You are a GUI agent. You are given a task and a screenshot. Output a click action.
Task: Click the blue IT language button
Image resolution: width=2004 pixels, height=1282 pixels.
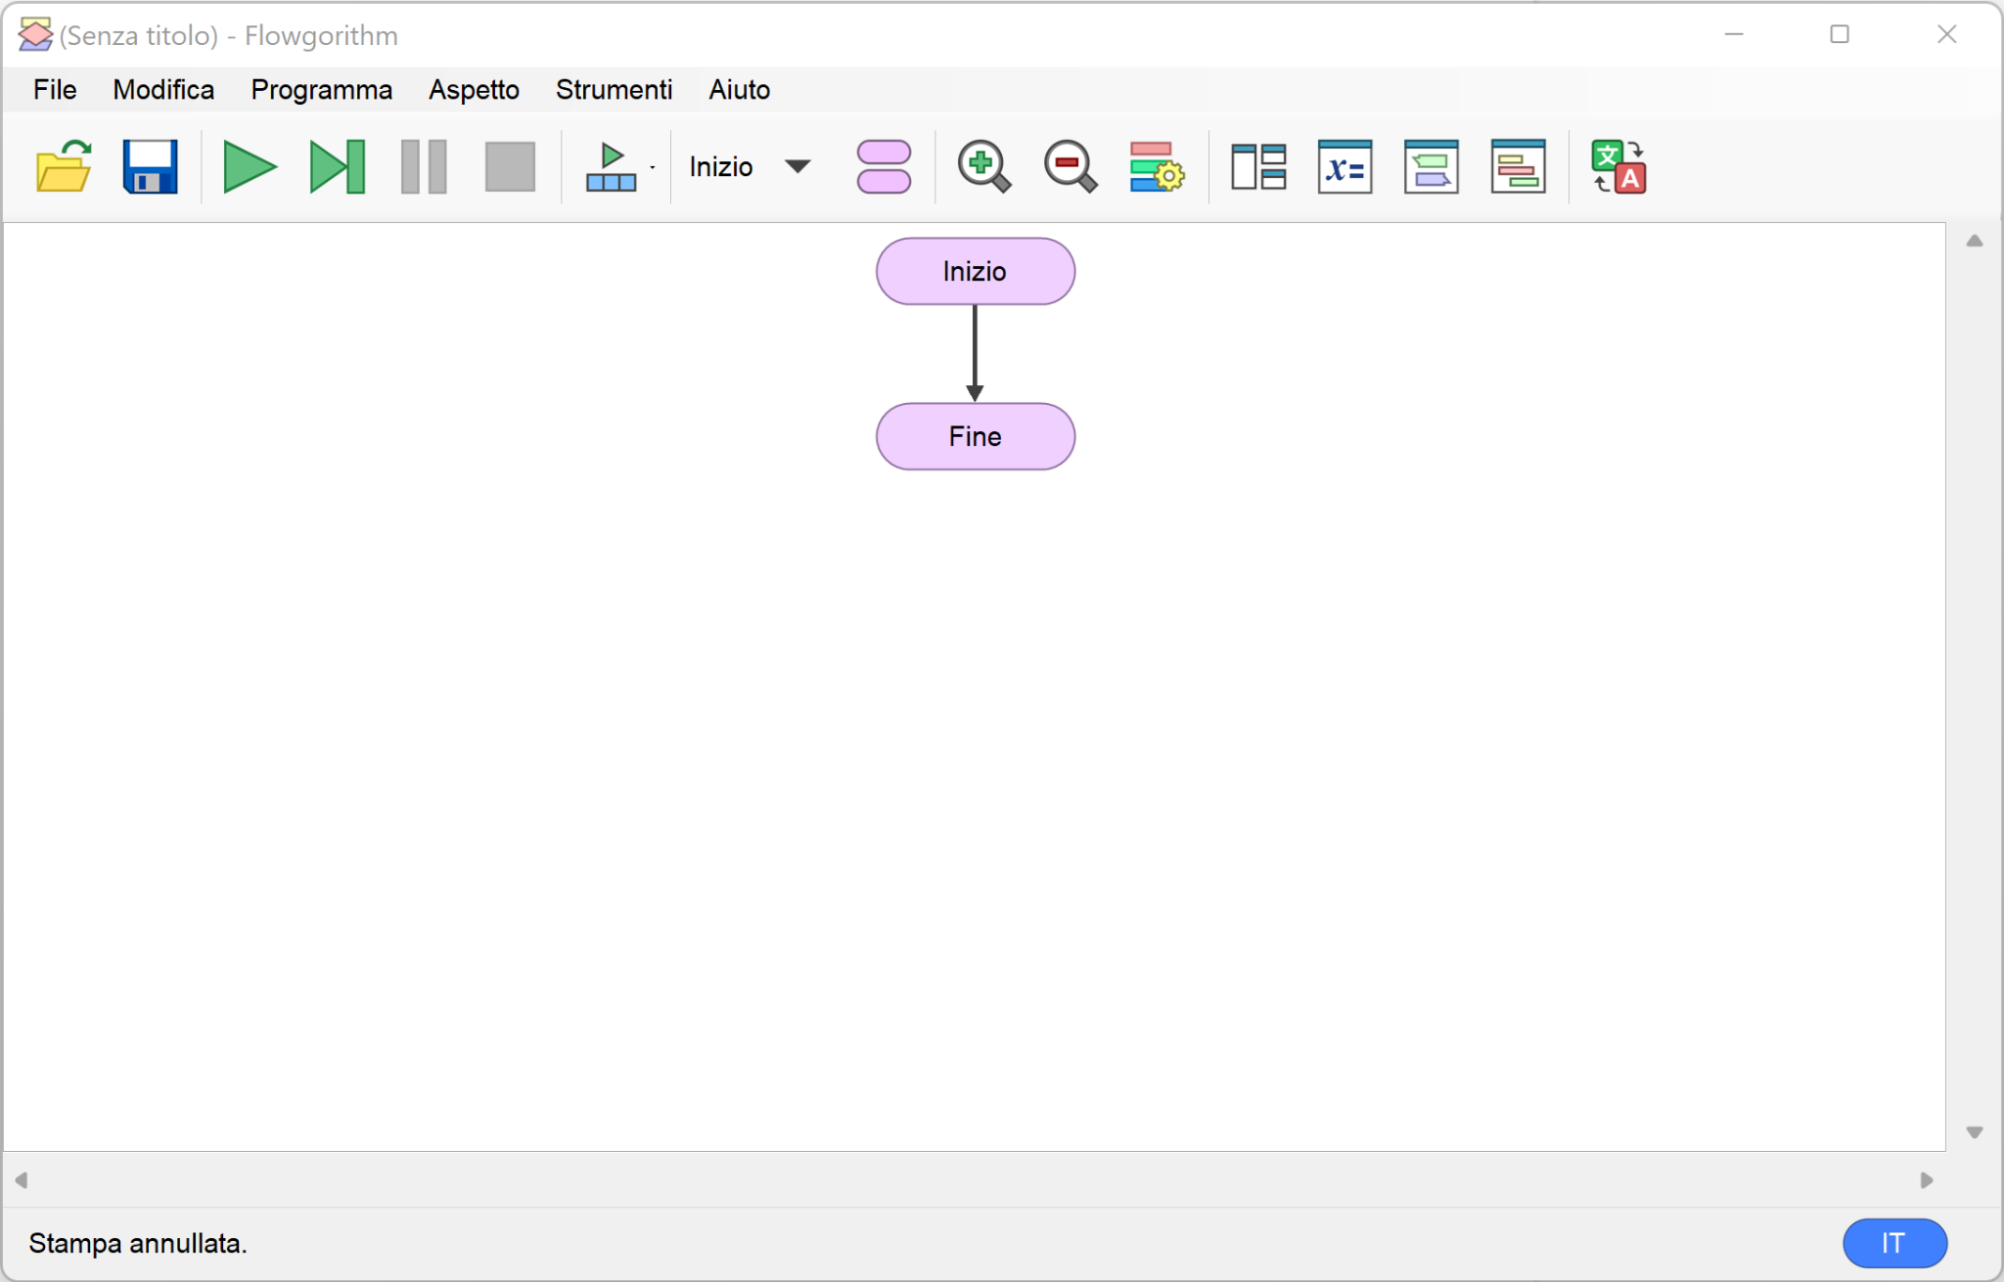click(x=1893, y=1243)
